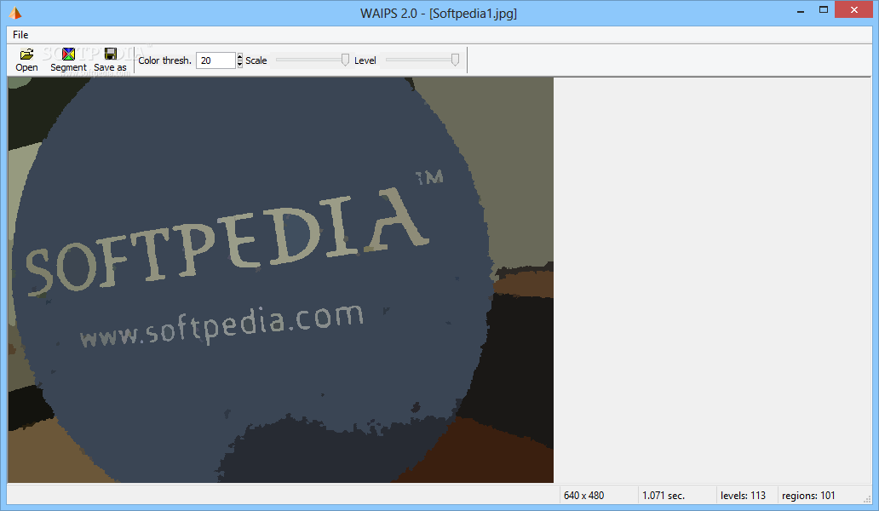Open the File menu
The image size is (879, 511).
[20, 35]
